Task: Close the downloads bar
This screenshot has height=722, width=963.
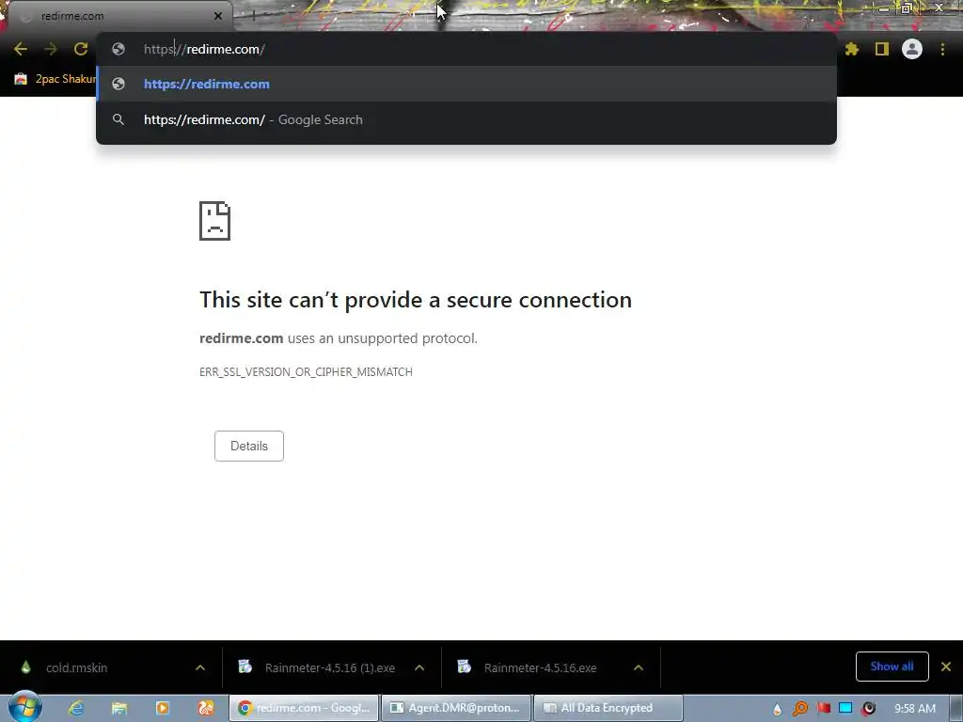Action: coord(946,667)
